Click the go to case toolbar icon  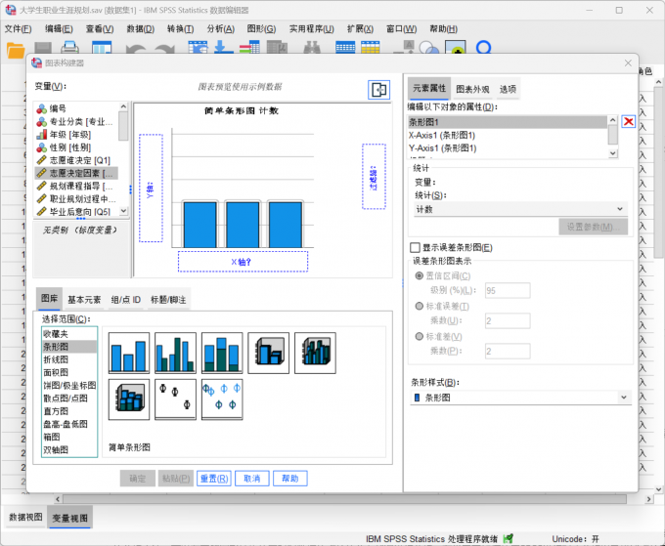[199, 48]
